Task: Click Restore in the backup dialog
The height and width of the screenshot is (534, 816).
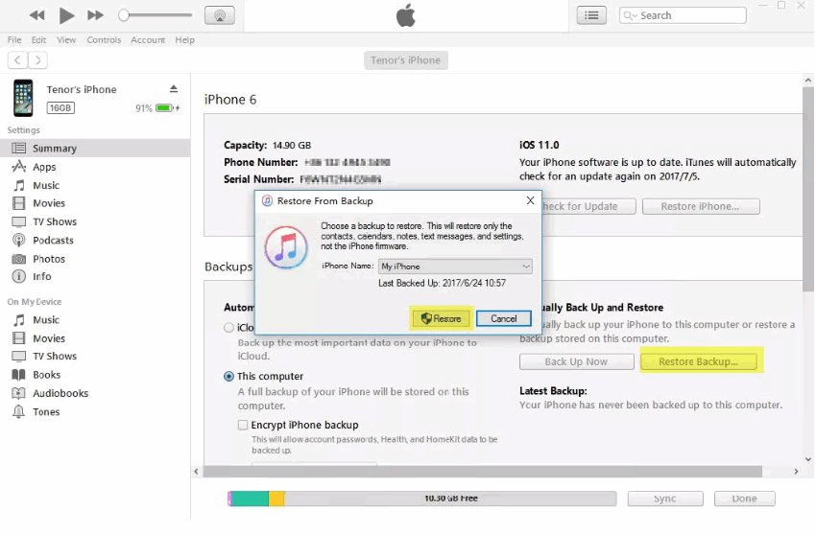Action: 442,318
